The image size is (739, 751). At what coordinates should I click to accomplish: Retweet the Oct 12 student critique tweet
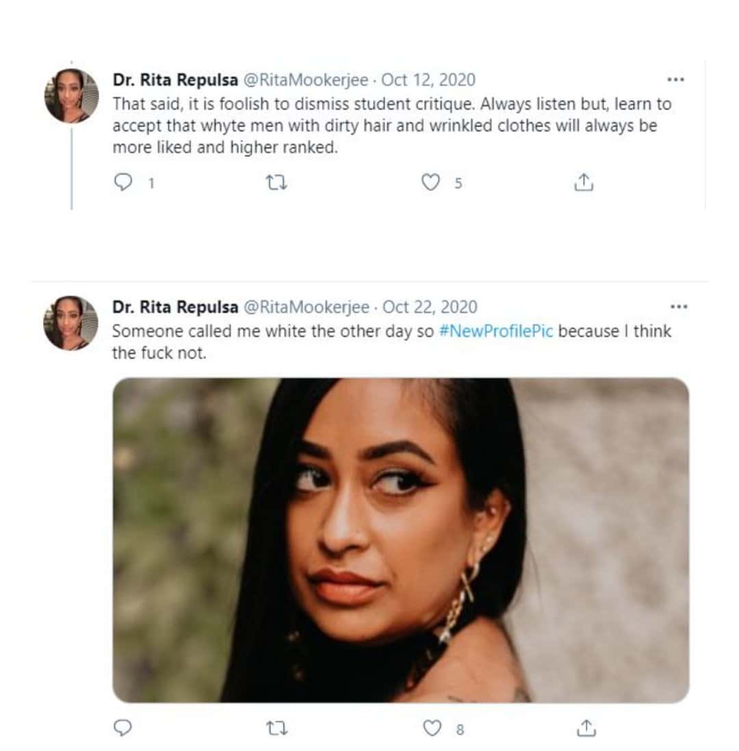point(276,183)
